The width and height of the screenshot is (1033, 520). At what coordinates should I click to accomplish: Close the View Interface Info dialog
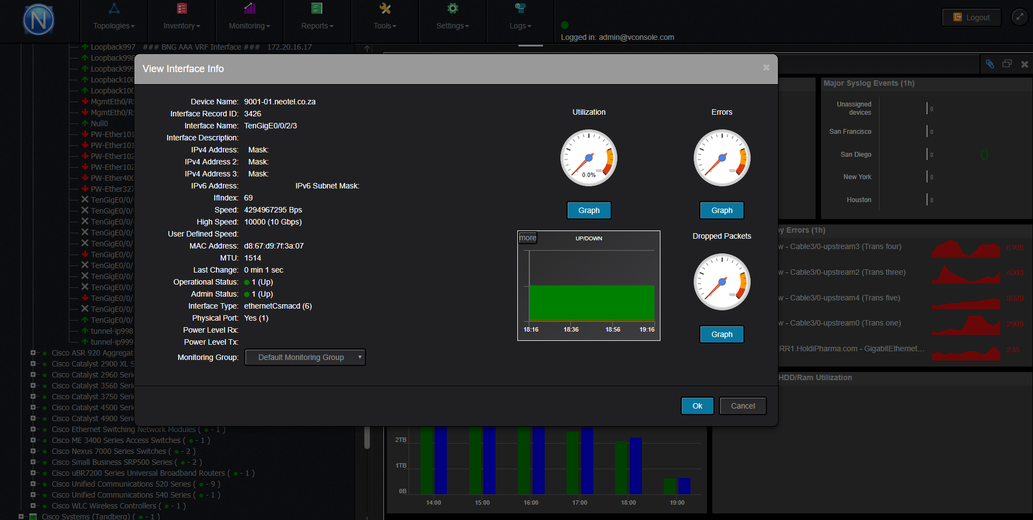coord(766,68)
